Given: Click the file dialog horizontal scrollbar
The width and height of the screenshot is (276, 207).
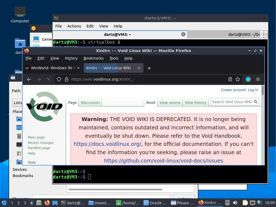Looking at the screenshot, I should pos(115,189).
